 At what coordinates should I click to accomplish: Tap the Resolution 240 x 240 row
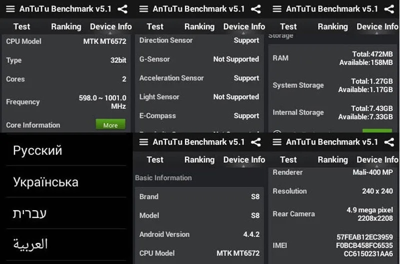pyautogui.click(x=332, y=191)
